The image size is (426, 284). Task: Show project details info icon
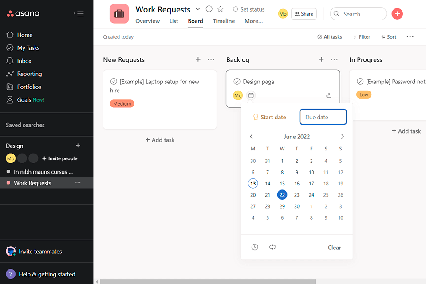point(209,9)
